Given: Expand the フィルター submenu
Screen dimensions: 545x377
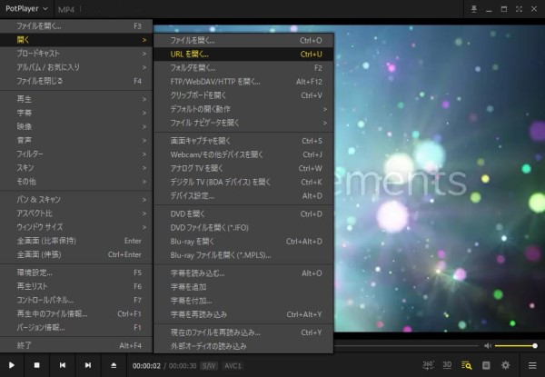Looking at the screenshot, I should tap(76, 154).
